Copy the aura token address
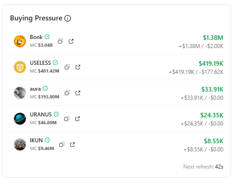Image resolution: width=236 pixels, height=184 pixels. pos(67,93)
